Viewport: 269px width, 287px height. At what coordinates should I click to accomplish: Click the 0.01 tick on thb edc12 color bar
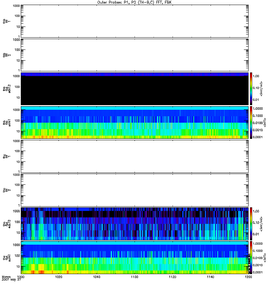[x=256, y=100]
